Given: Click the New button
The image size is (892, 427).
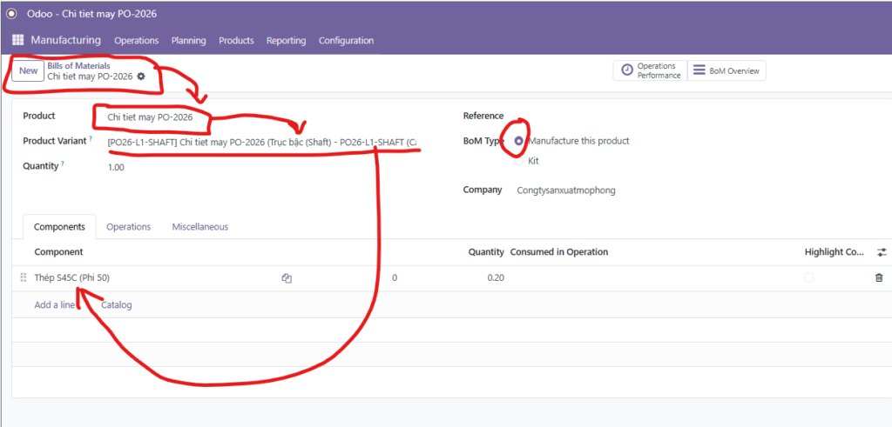Looking at the screenshot, I should (29, 70).
